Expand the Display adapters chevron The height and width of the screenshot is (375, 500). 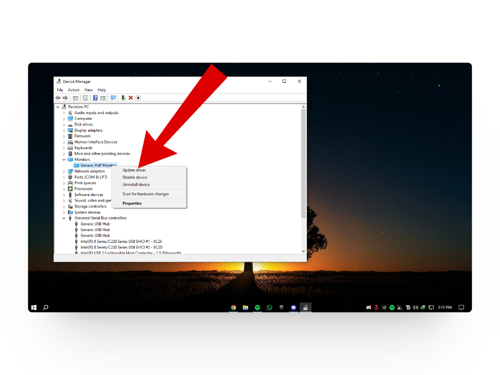(64, 130)
